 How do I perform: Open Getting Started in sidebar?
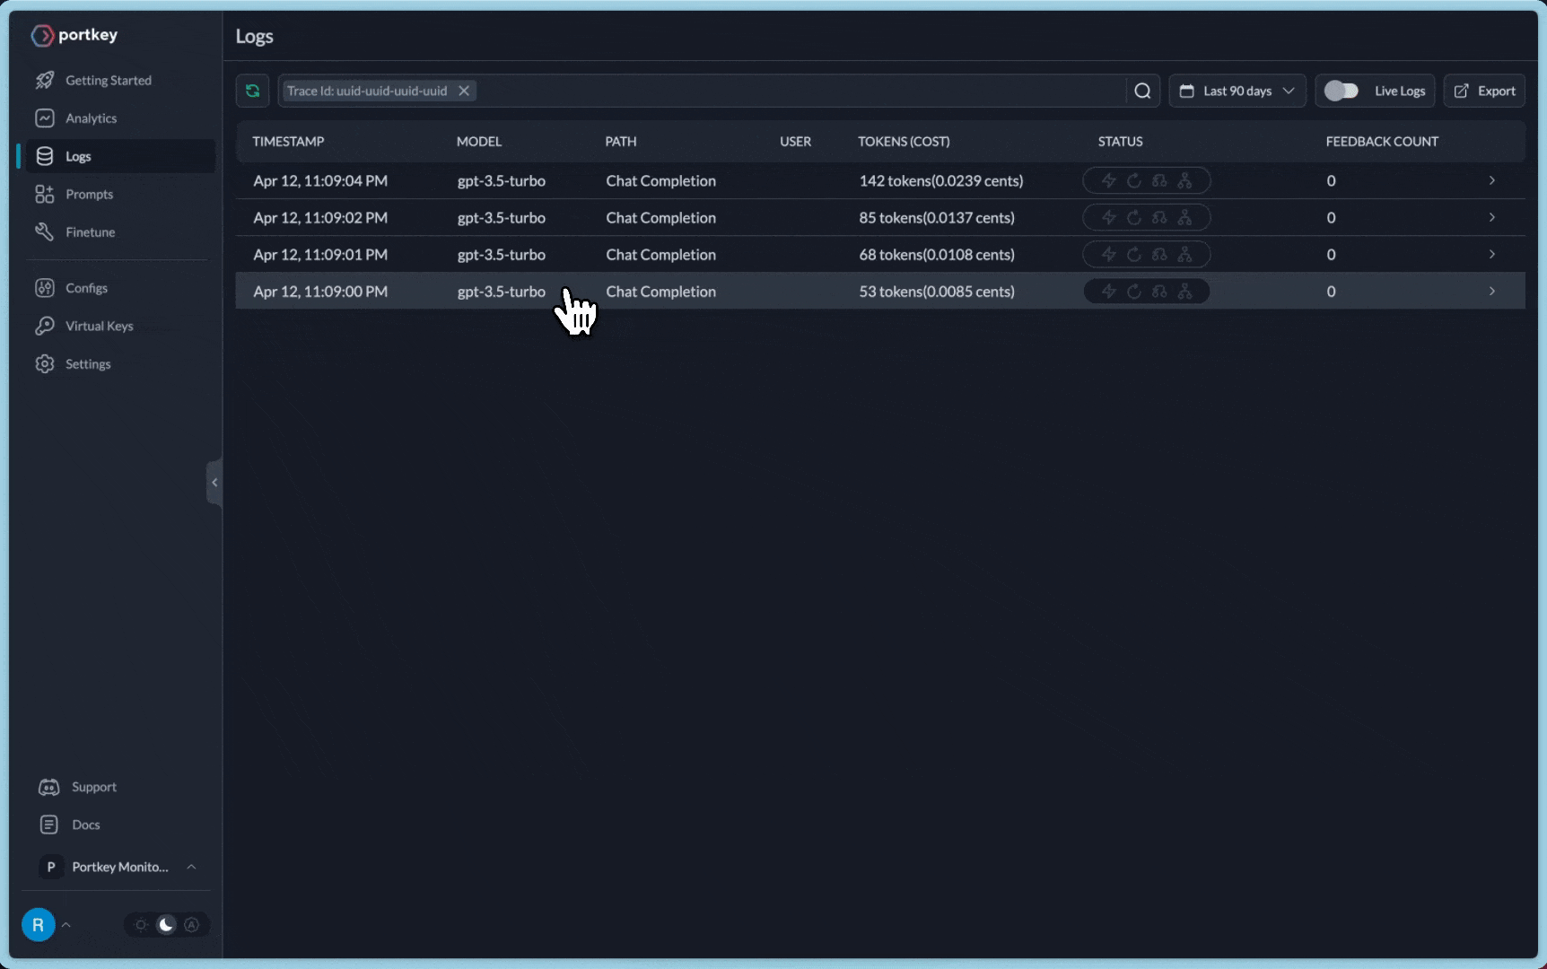108,80
